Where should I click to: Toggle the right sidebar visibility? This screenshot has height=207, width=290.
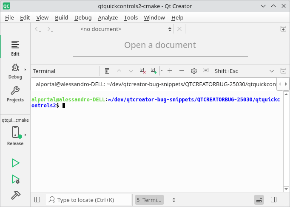273,200
